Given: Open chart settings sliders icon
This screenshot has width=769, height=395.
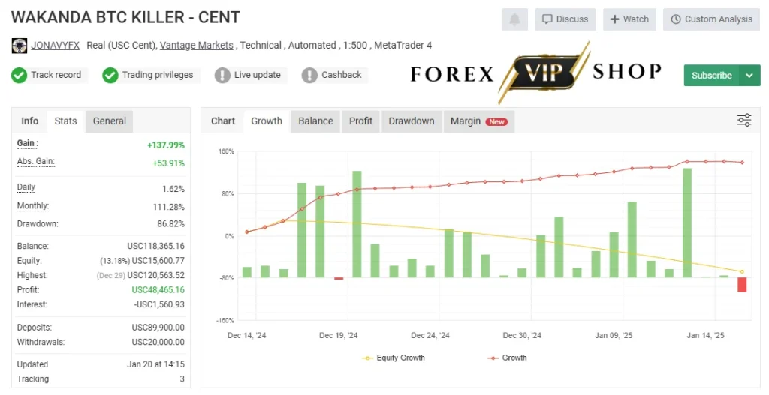Looking at the screenshot, I should 744,120.
